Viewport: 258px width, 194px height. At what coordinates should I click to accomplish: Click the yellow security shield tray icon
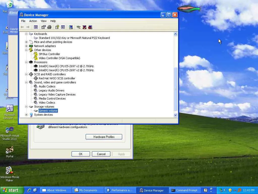pos(230,190)
